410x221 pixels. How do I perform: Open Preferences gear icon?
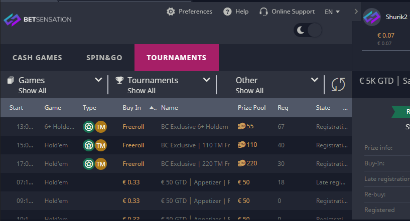point(171,12)
